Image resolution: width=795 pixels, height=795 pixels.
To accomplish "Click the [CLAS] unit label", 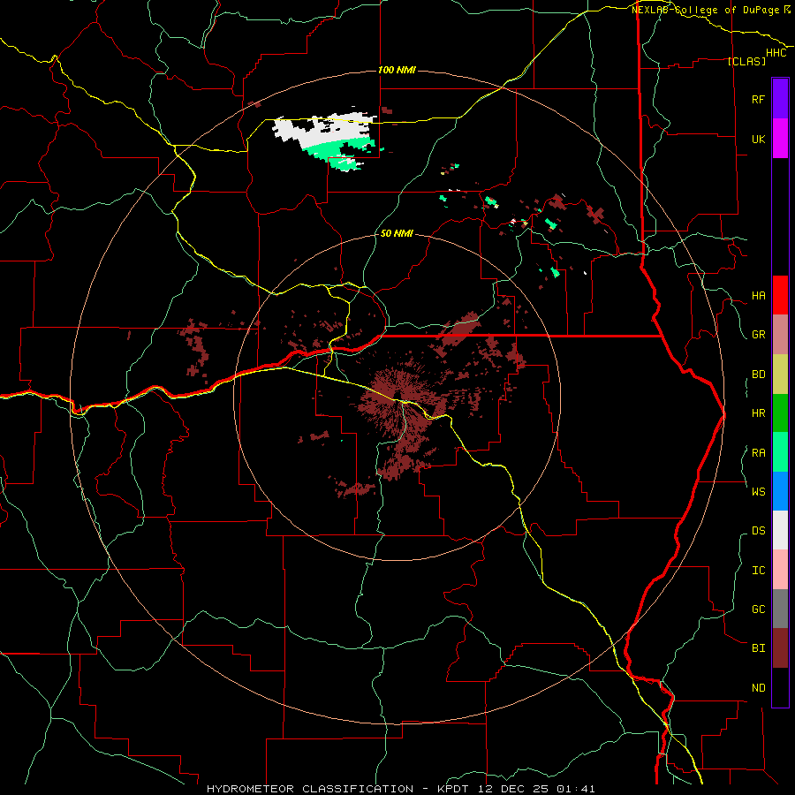I will [746, 61].
